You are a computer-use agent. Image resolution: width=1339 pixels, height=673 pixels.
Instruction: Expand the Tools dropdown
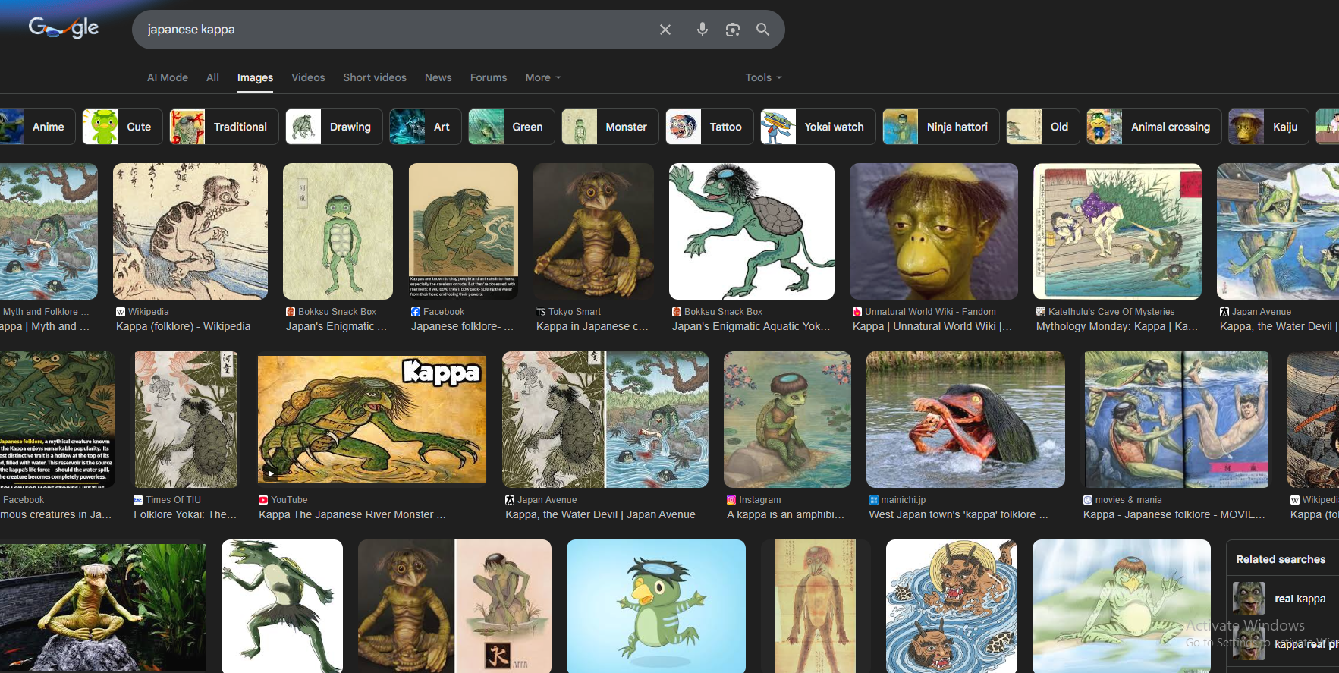click(x=763, y=77)
